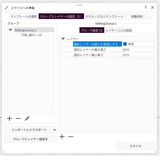Select 円柱_細かい.stl in the group tree
This screenshot has height=156, width=160.
[x=31, y=35]
